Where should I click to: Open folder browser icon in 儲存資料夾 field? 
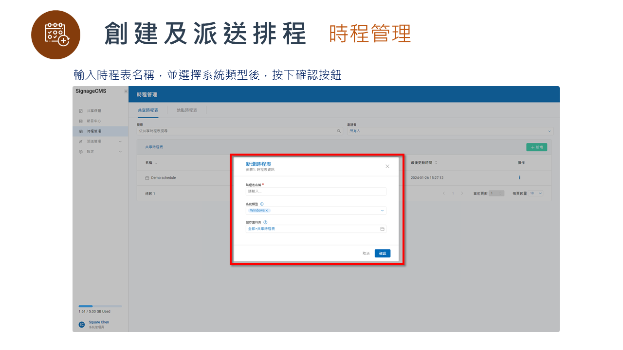click(x=382, y=229)
